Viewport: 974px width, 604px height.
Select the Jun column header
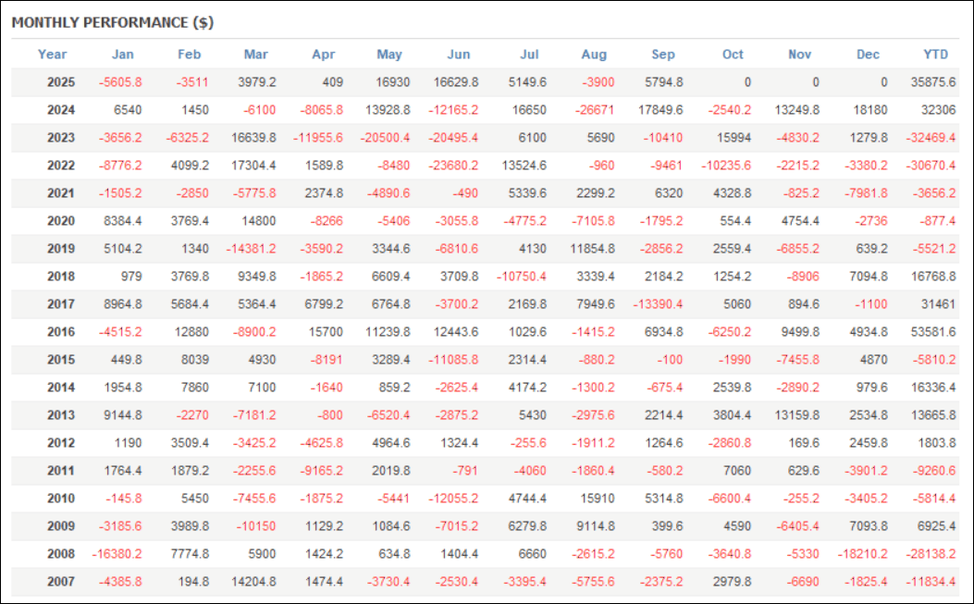tap(458, 55)
